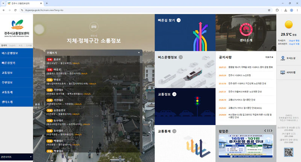The width and height of the screenshot is (301, 162).
Task: Click the 29.5℃ temperature reading
Action: 286,34
